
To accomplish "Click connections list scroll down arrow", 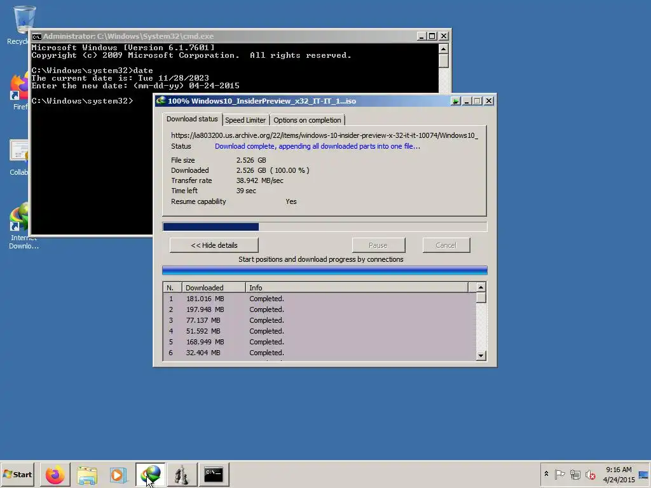I will [x=481, y=356].
